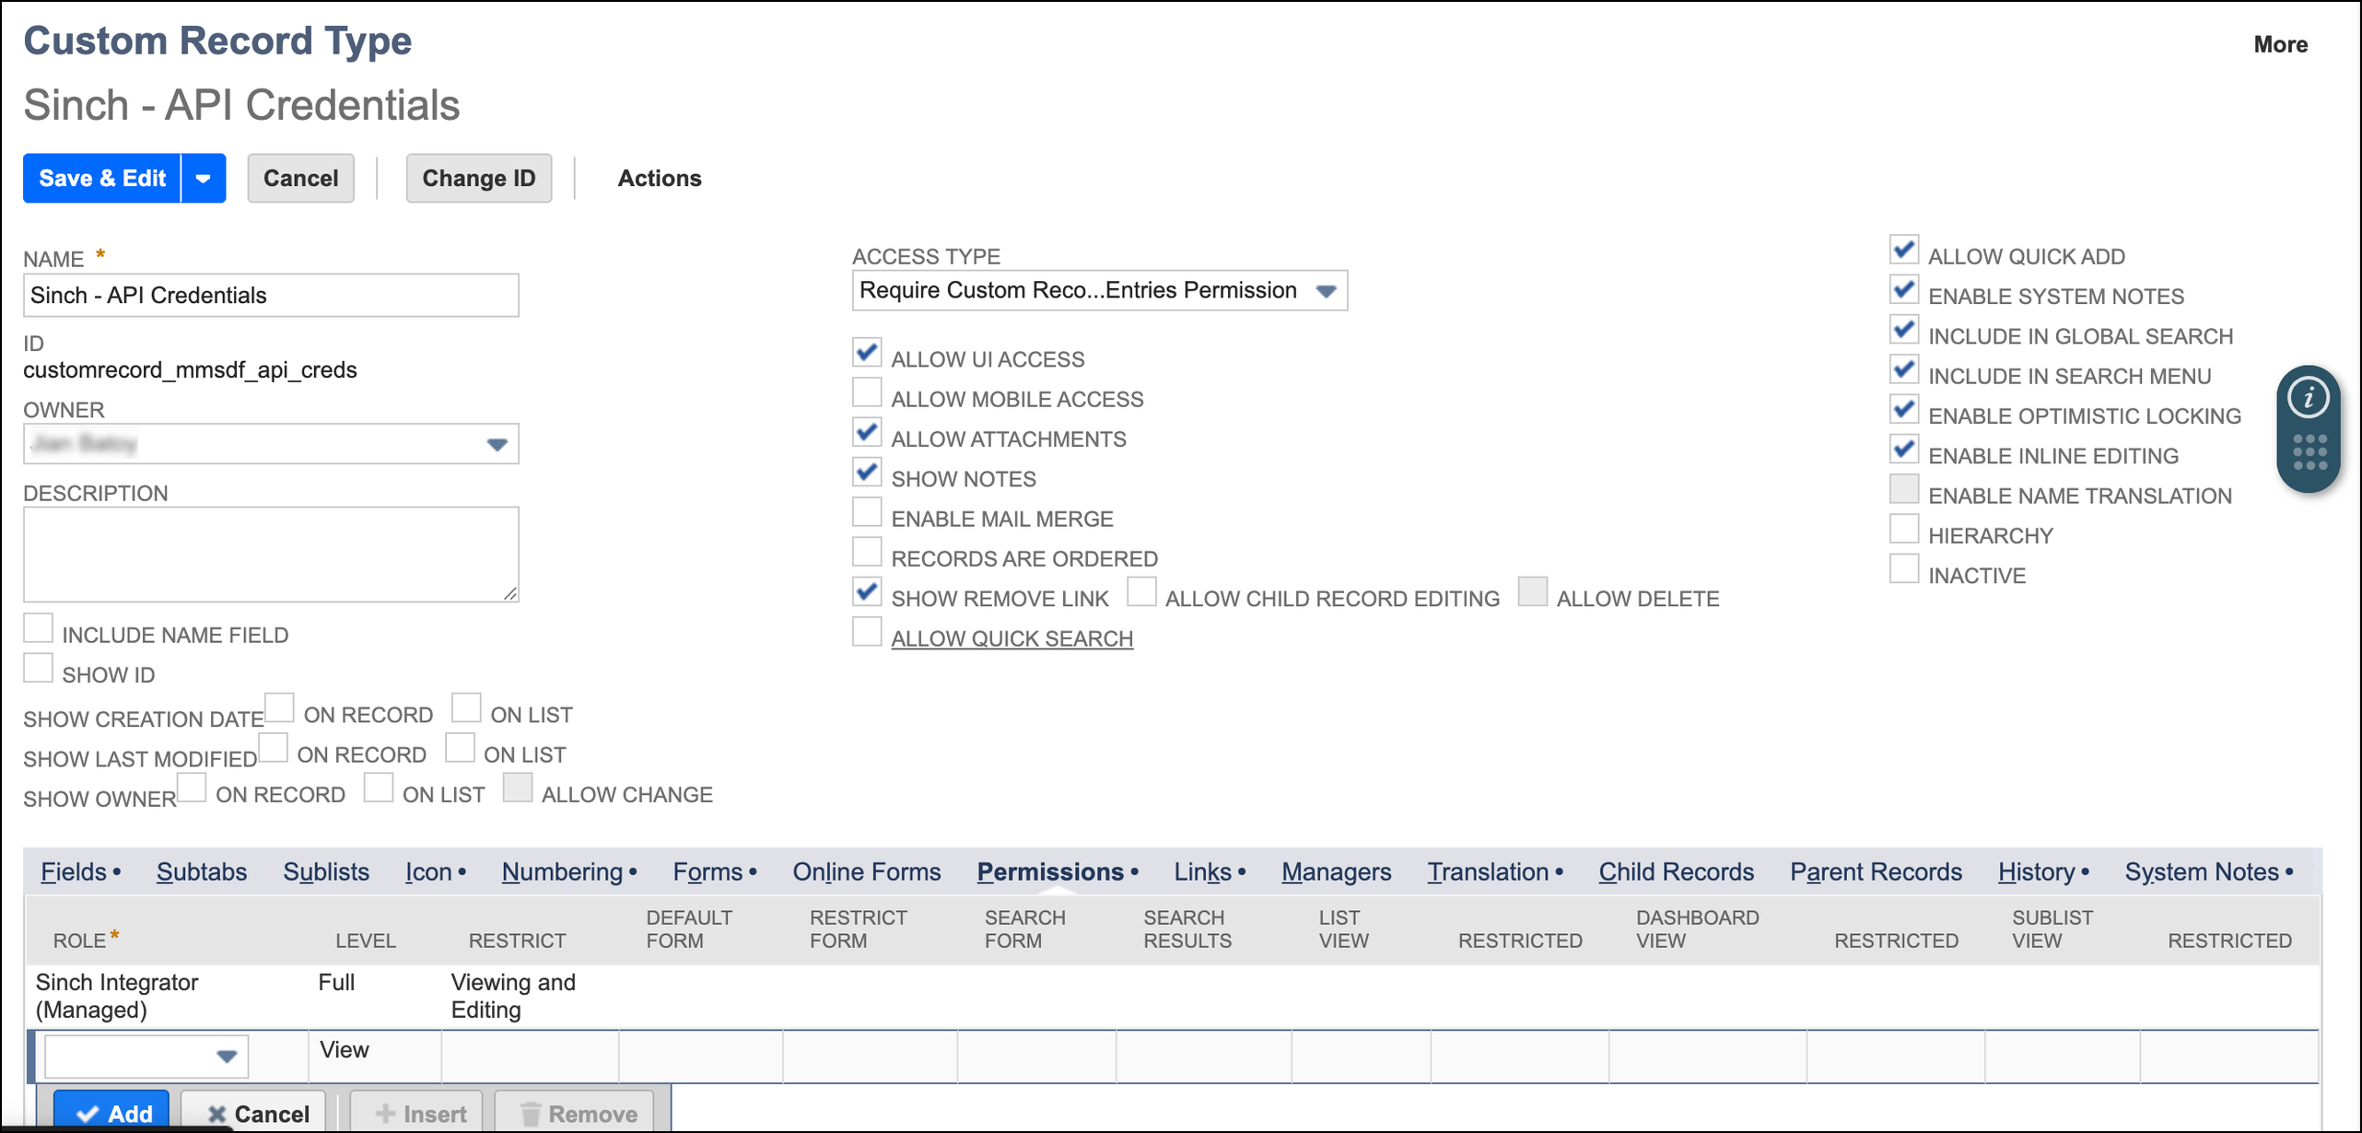2362x1133 pixels.
Task: Click the View level cell
Action: click(x=374, y=1056)
